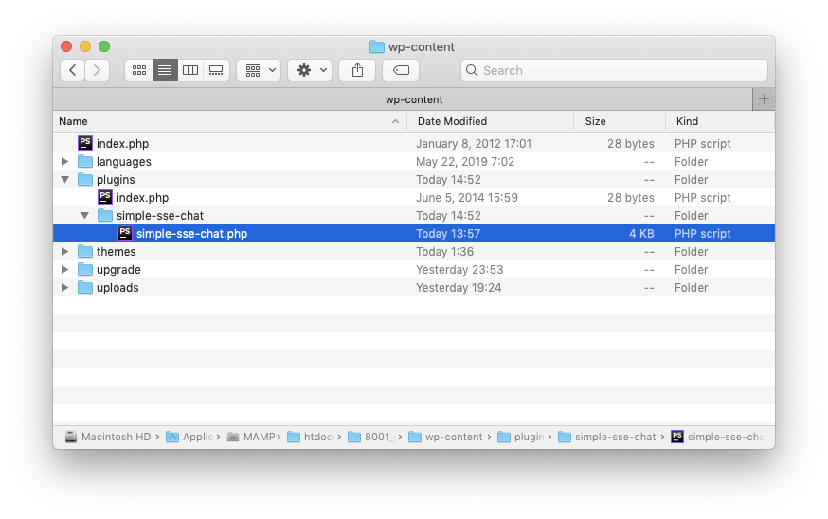828x519 pixels.
Task: Select index.php icon inside plugins
Action: tap(105, 197)
